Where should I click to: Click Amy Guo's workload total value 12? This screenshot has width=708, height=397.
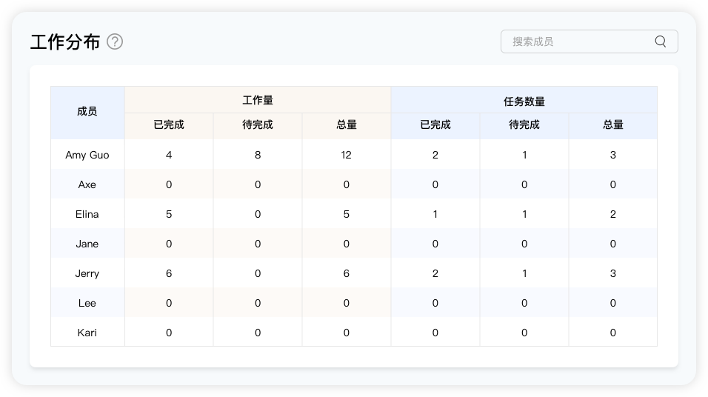point(346,155)
